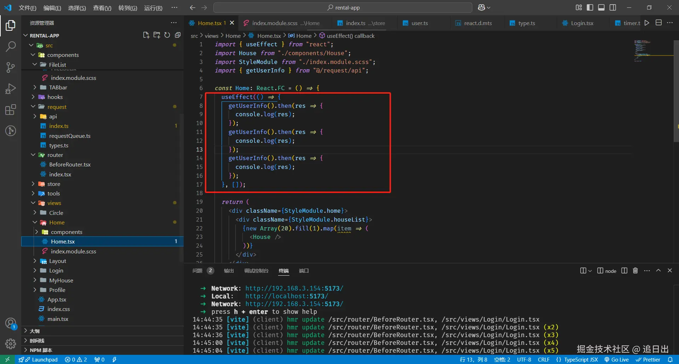This screenshot has height=364, width=679.
Task: Open the 运行(R) menu
Action: [153, 8]
